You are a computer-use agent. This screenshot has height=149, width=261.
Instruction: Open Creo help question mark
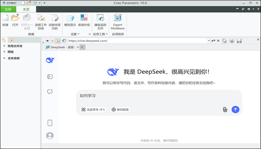pos(258,9)
